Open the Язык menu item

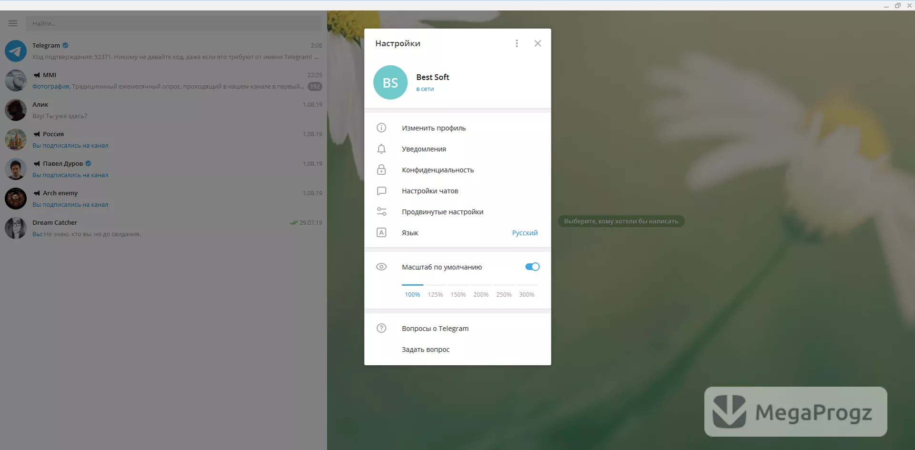[x=457, y=233]
